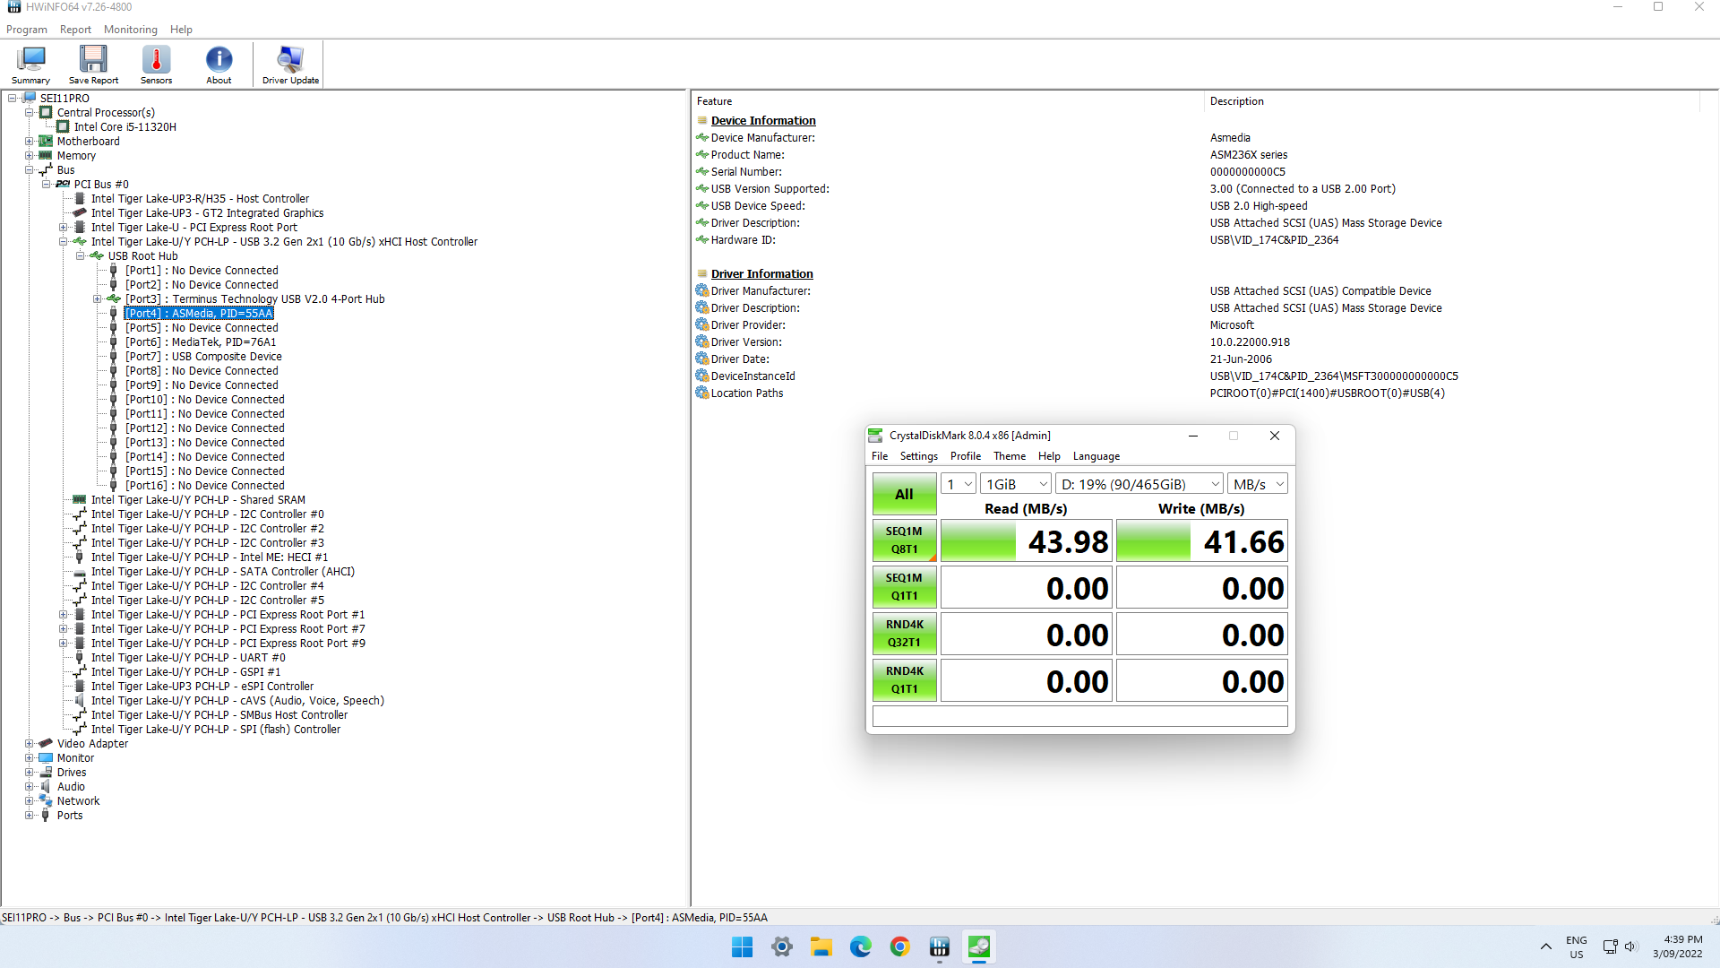The height and width of the screenshot is (968, 1720).
Task: Select Port7 USB Composite Device entry
Action: tap(203, 357)
